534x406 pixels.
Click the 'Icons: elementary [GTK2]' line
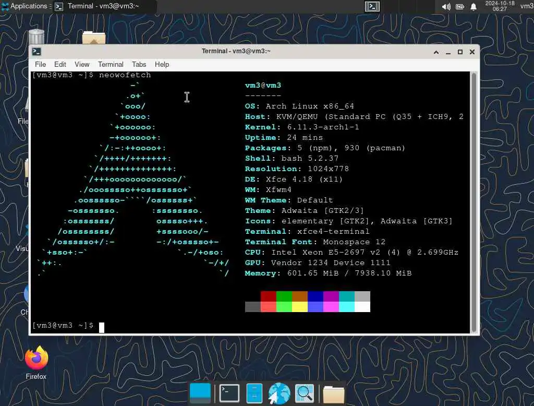click(x=349, y=221)
